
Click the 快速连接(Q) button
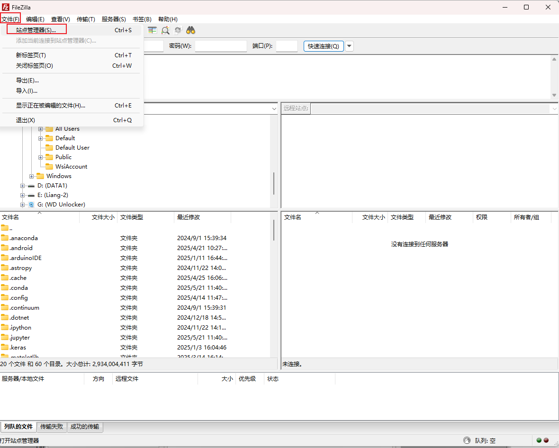[x=324, y=46]
